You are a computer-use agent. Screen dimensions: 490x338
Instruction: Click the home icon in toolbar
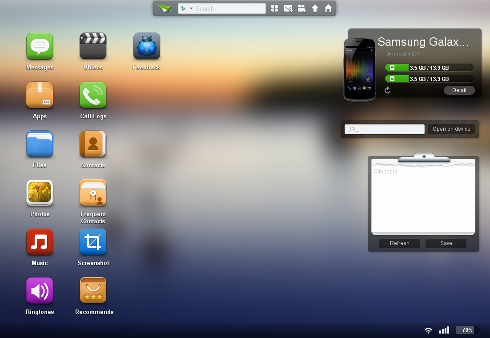click(x=328, y=8)
